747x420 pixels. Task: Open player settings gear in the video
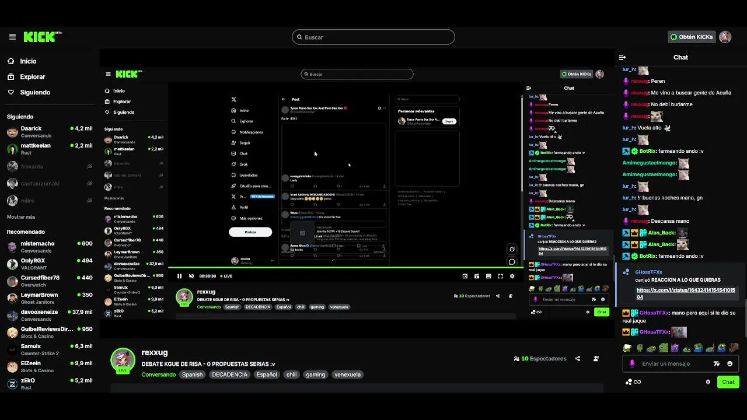[x=512, y=276]
